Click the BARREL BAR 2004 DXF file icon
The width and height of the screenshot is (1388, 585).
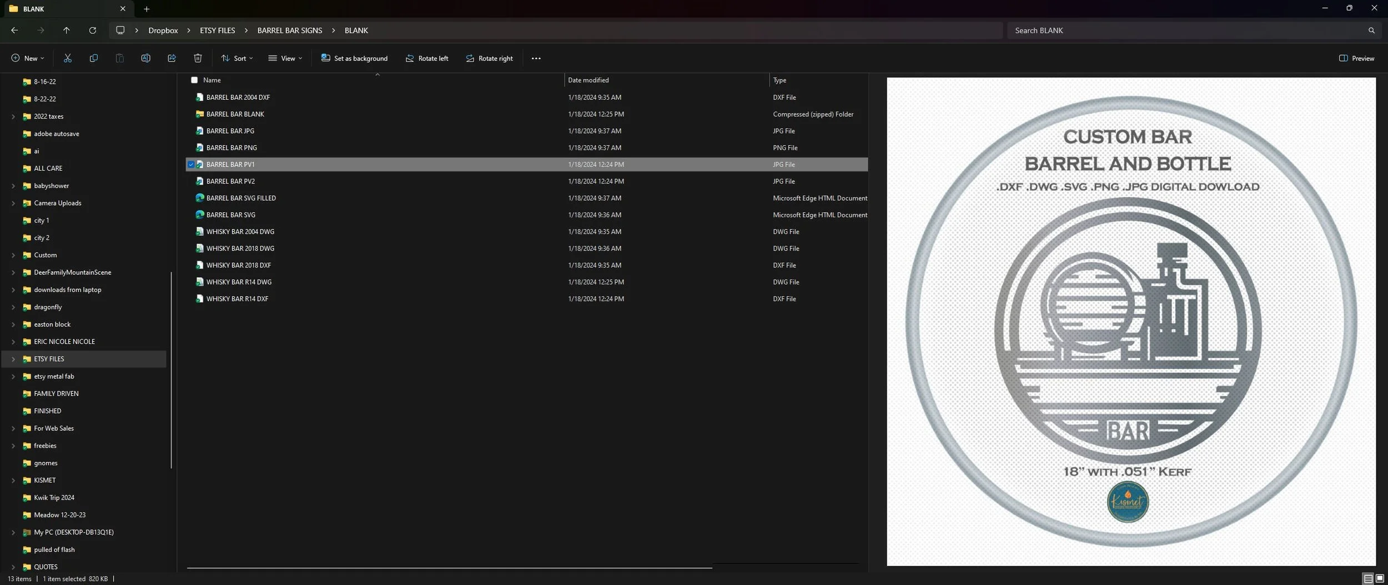pyautogui.click(x=200, y=97)
